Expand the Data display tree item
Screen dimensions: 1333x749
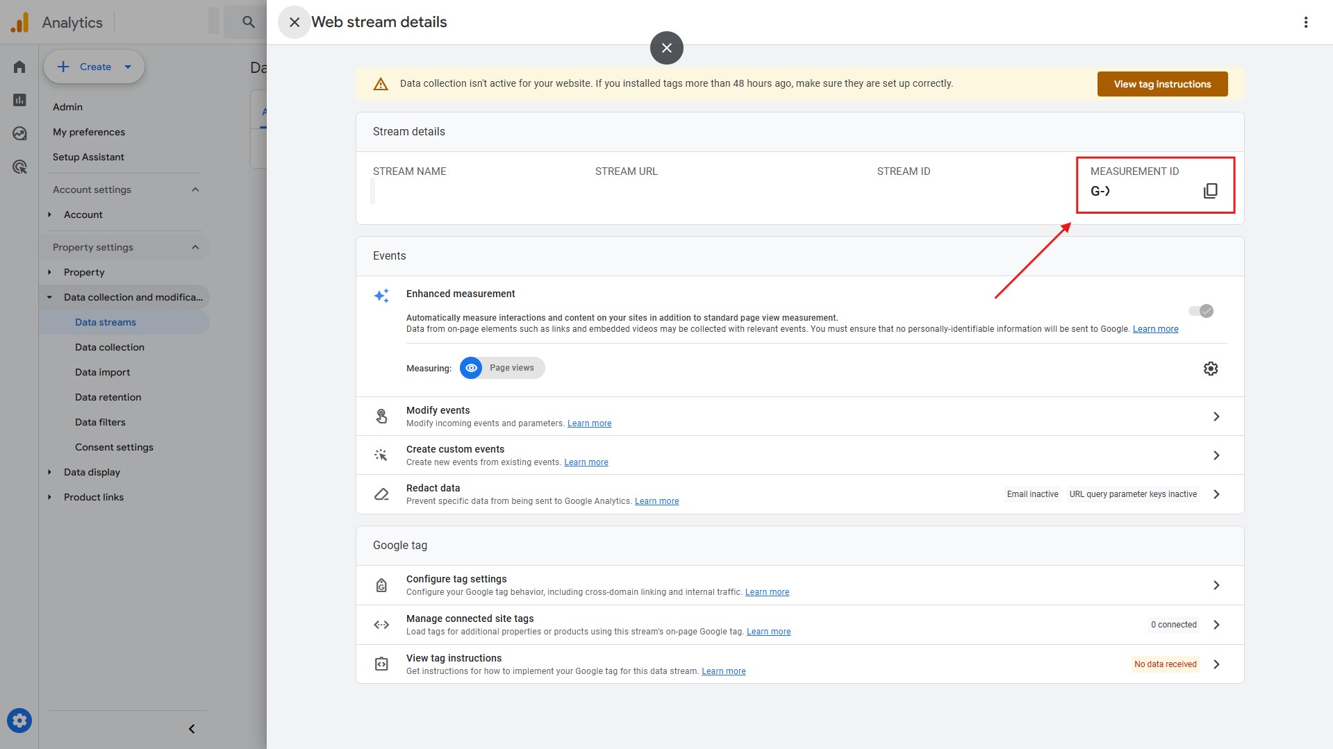tap(49, 472)
